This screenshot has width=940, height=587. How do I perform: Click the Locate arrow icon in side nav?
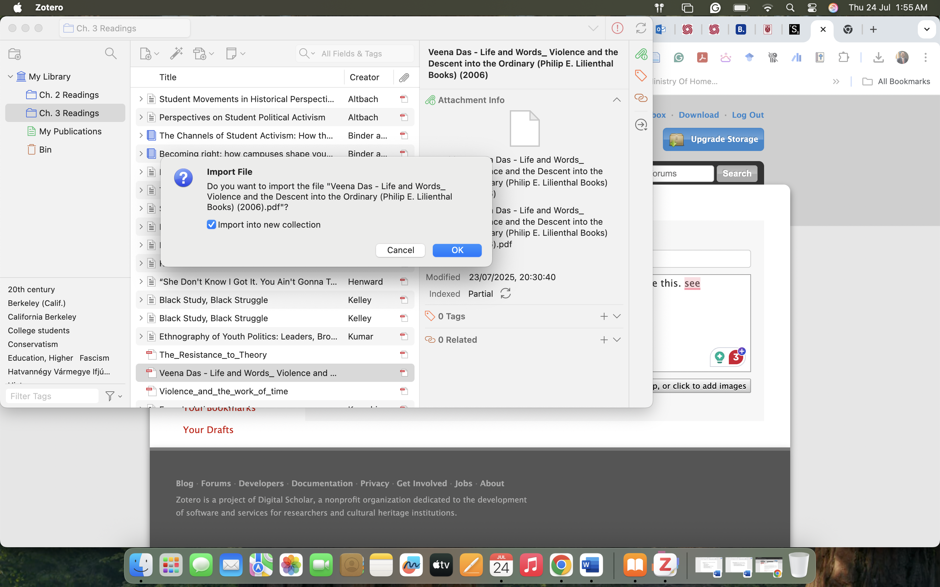click(640, 125)
